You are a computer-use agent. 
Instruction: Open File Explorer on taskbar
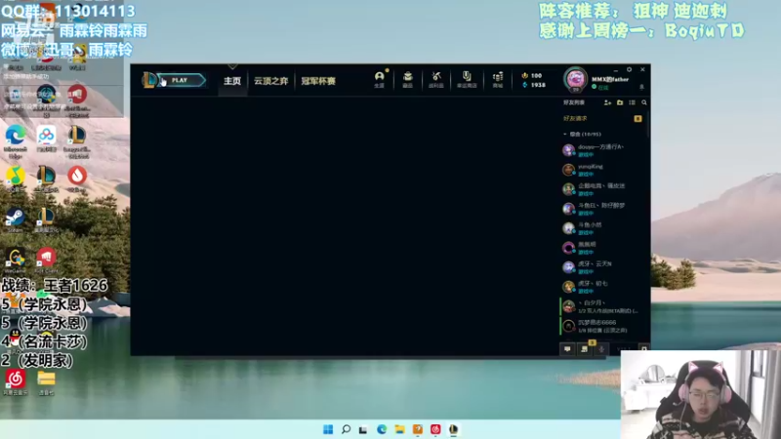(399, 429)
